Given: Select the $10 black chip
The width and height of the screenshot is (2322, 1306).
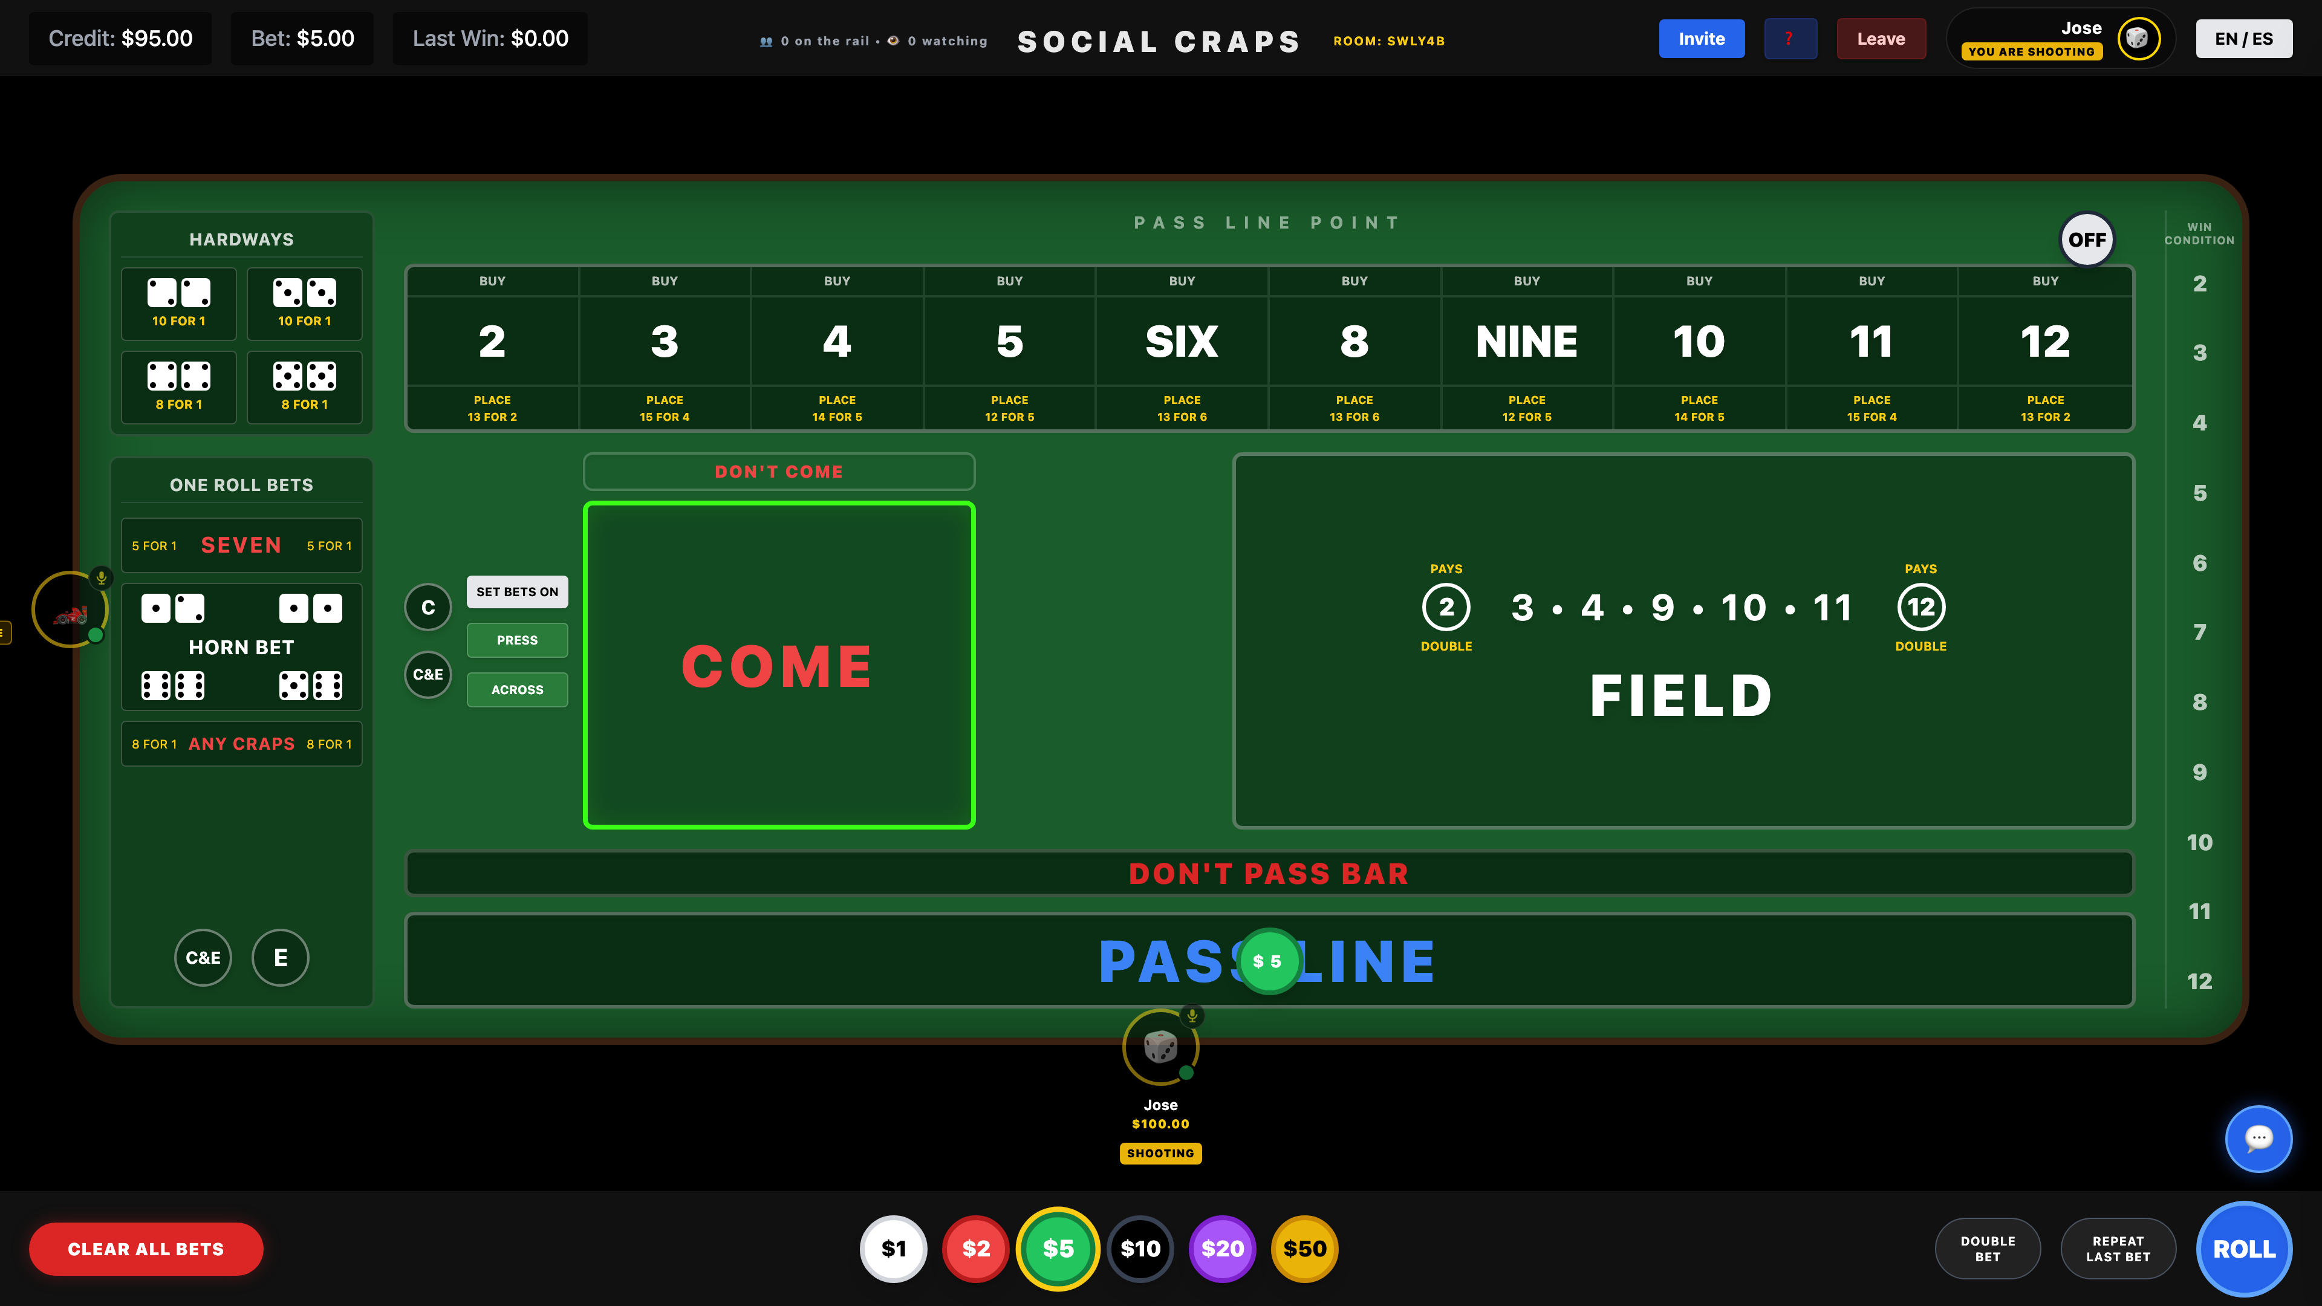Looking at the screenshot, I should click(x=1140, y=1249).
